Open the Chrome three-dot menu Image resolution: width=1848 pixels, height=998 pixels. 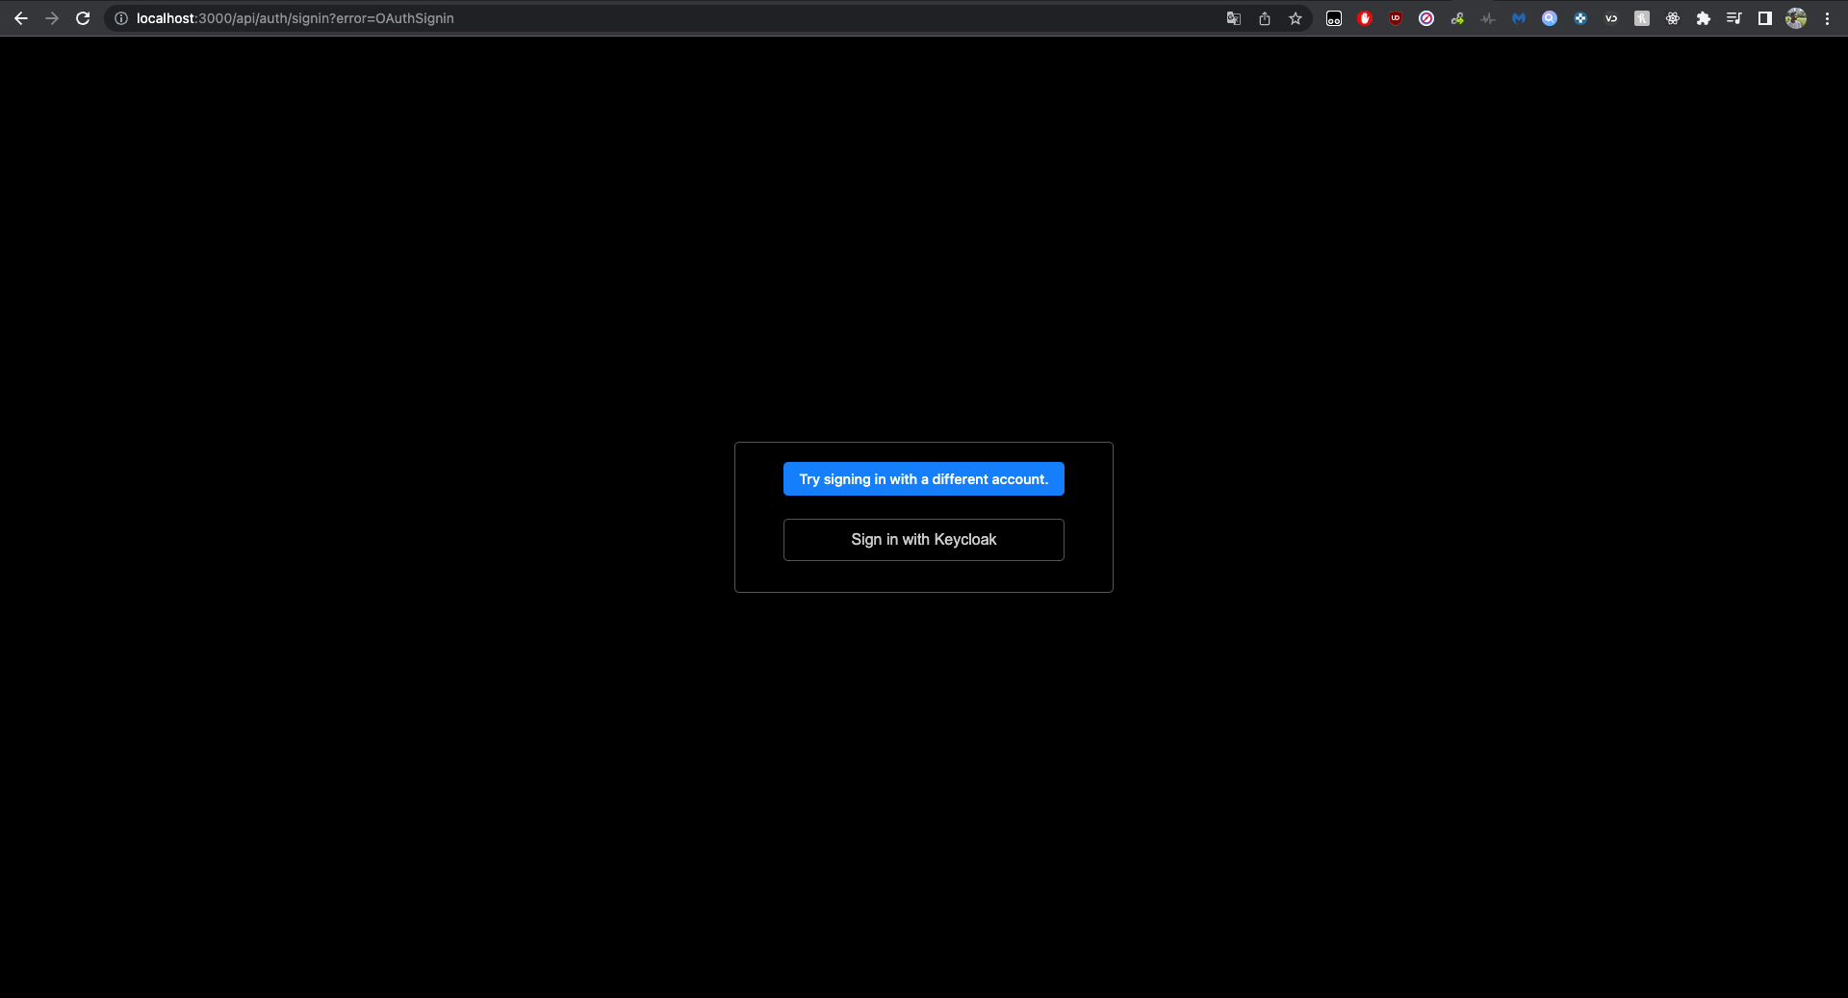1827,18
